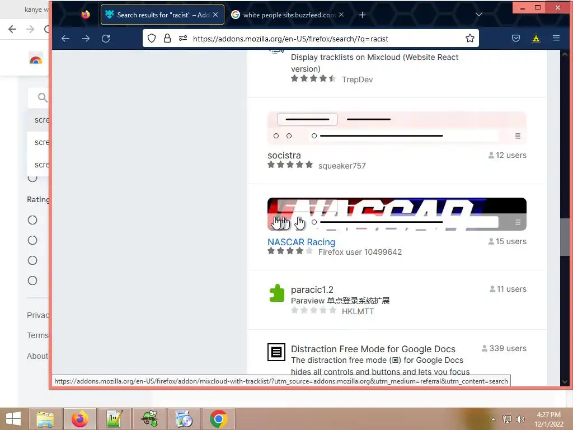573x430 pixels.
Task: Click the green paracic1.2 puzzle piece icon
Action: pyautogui.click(x=276, y=293)
